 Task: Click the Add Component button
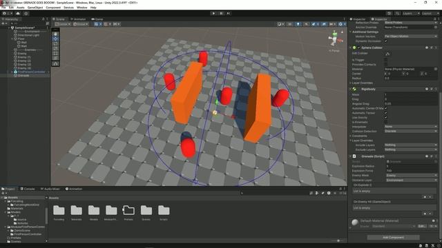393,237
